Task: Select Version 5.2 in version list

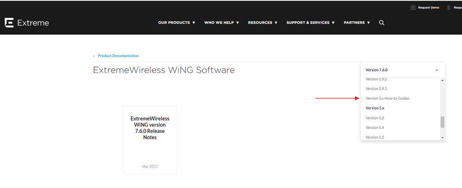Action: 375,118
